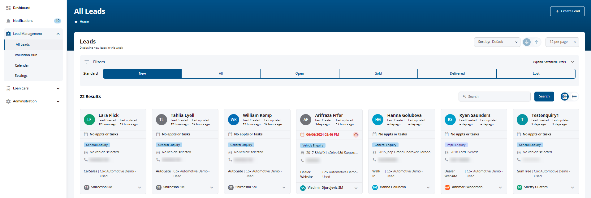This screenshot has height=198, width=591.
Task: Click the Lead Management person icon
Action: click(x=8, y=34)
